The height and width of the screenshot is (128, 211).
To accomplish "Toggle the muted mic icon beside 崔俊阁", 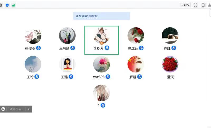I will 38,48.
